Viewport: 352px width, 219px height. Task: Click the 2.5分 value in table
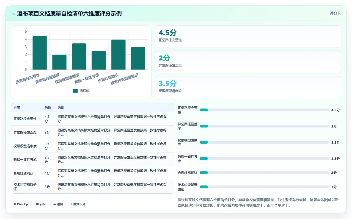pos(47,159)
